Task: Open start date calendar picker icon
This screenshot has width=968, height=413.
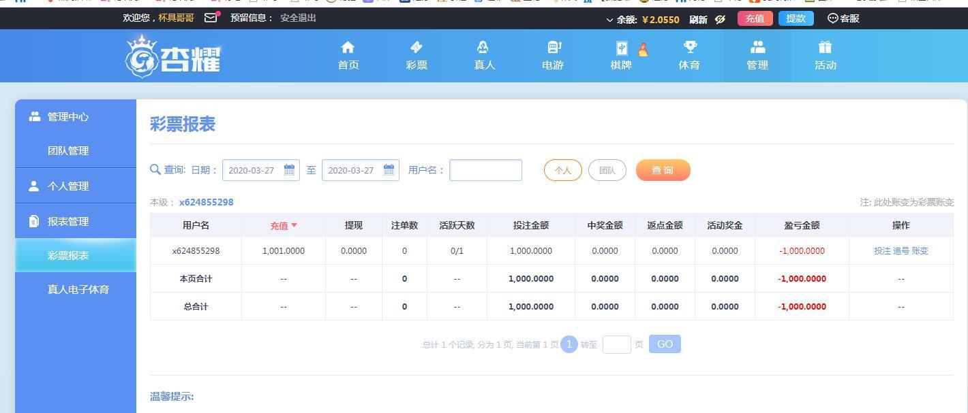Action: pyautogui.click(x=290, y=170)
